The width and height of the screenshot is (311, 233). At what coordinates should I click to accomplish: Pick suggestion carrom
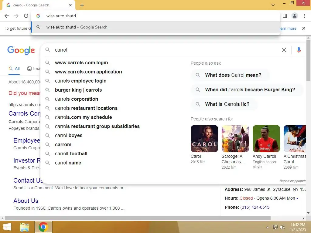click(x=63, y=145)
